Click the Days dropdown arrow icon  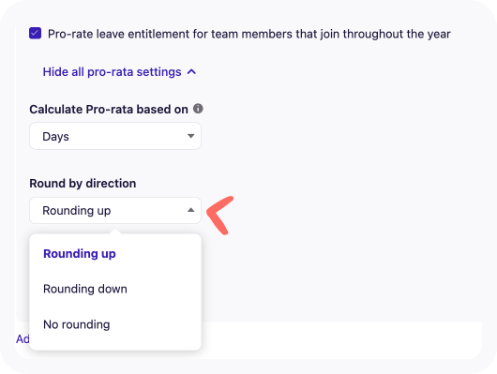click(x=190, y=136)
